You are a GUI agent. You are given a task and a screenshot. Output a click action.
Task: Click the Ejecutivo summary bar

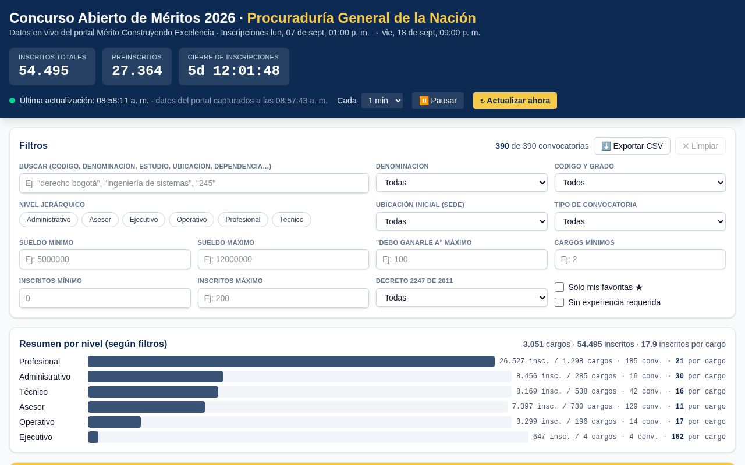pos(93,437)
